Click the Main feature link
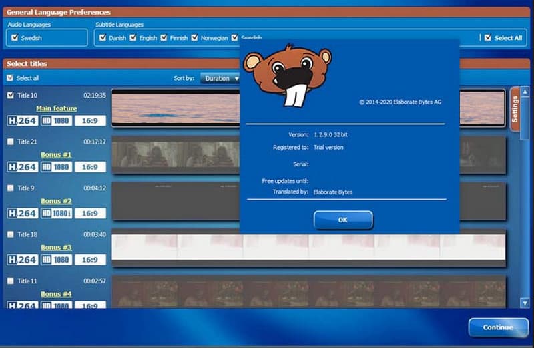Screen dimensions: 534x348 pos(56,108)
